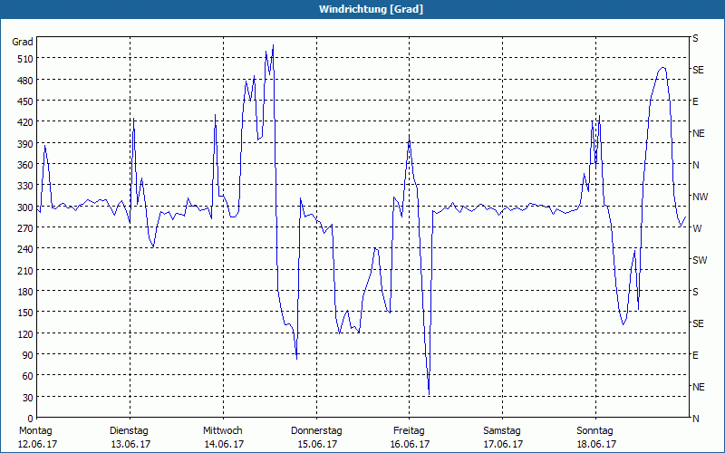This screenshot has width=725, height=453.
Task: Click the date "12.06.17"
Action: [37, 445]
